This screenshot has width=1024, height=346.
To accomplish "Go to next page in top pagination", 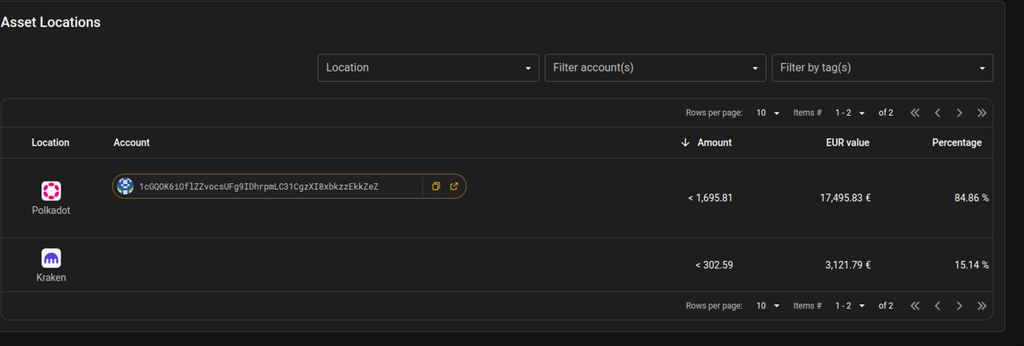I will pyautogui.click(x=959, y=112).
